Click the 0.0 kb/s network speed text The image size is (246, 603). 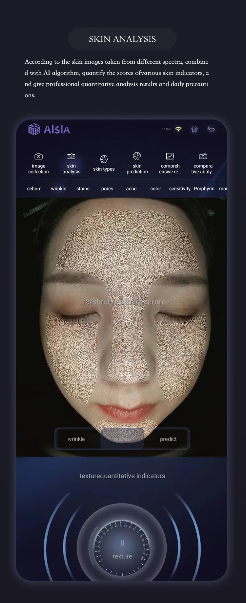point(166,129)
